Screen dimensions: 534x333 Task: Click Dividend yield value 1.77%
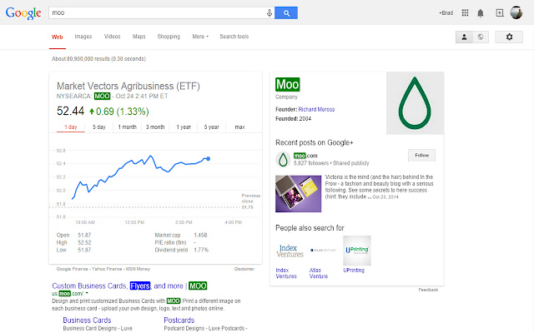(201, 250)
